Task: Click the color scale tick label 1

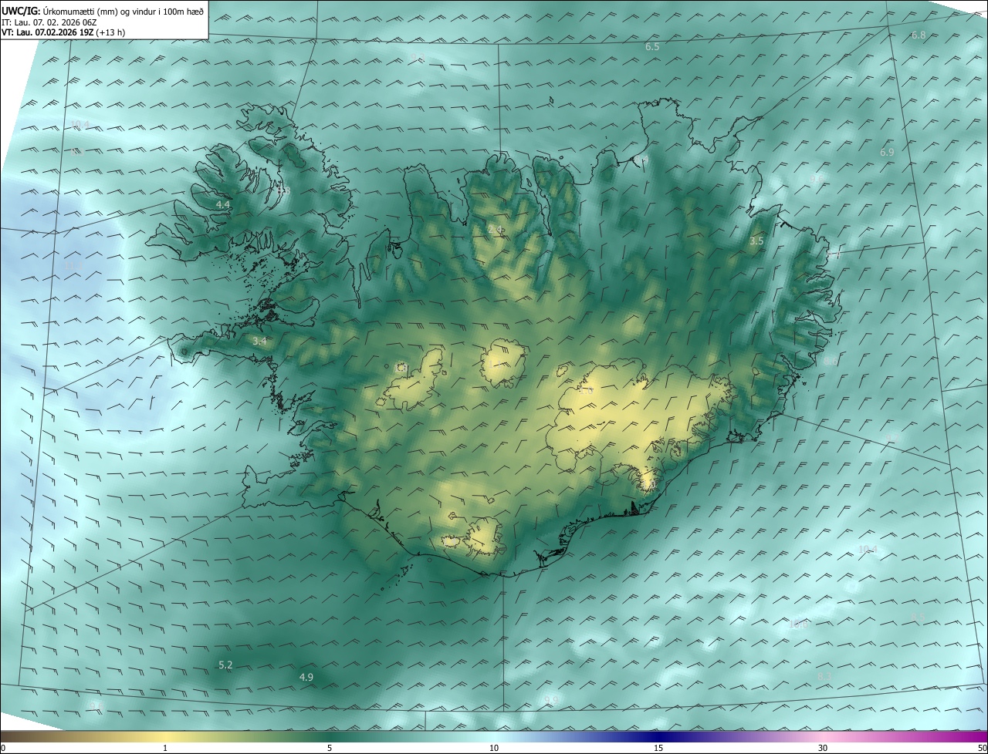Action: 165,748
